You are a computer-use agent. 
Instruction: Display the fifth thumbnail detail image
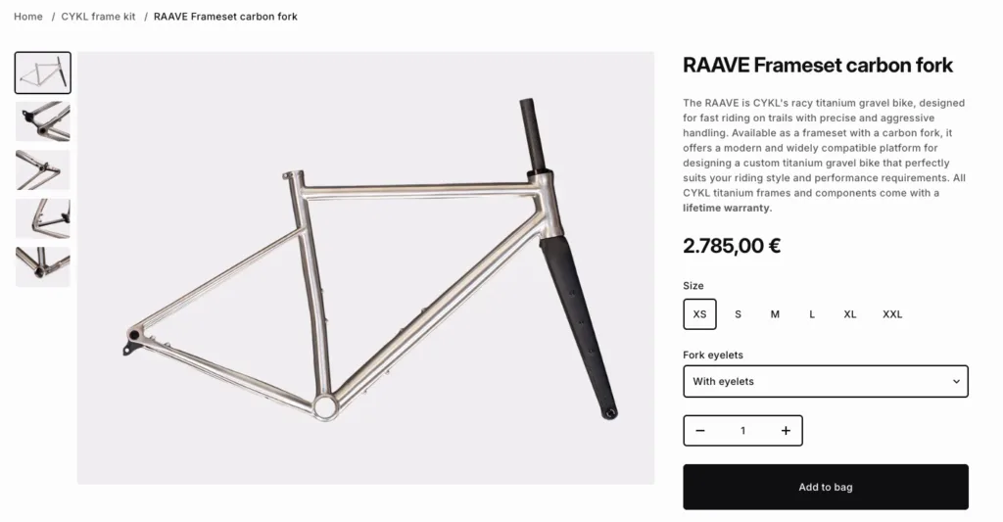coord(43,266)
